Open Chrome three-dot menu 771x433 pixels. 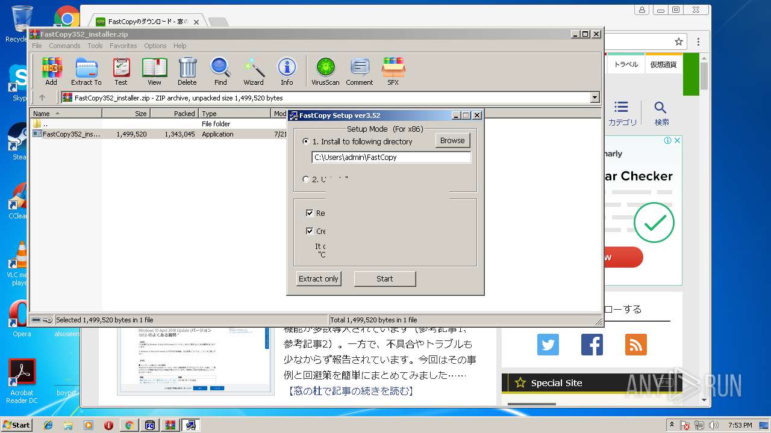[x=699, y=41]
